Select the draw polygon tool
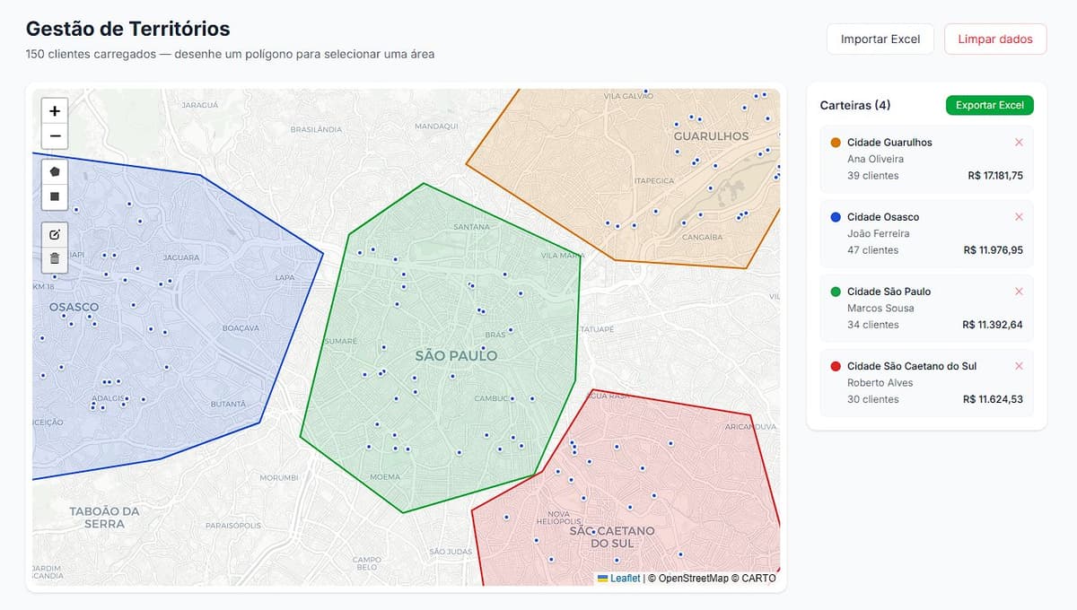Viewport: 1077px width, 610px height. coord(55,171)
